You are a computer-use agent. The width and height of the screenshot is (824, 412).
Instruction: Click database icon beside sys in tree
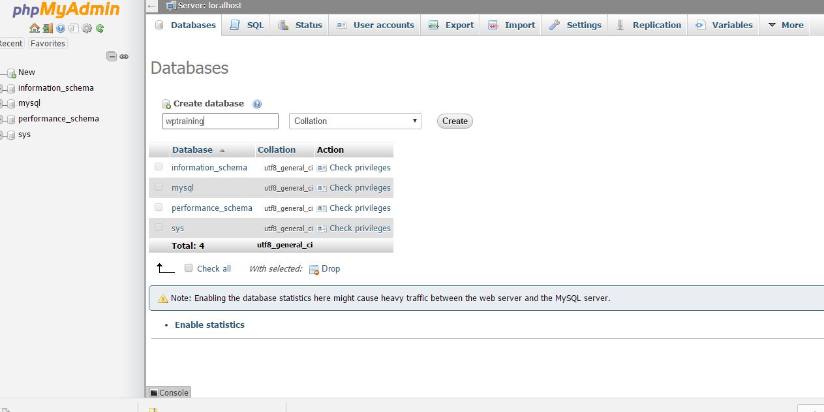(x=11, y=135)
